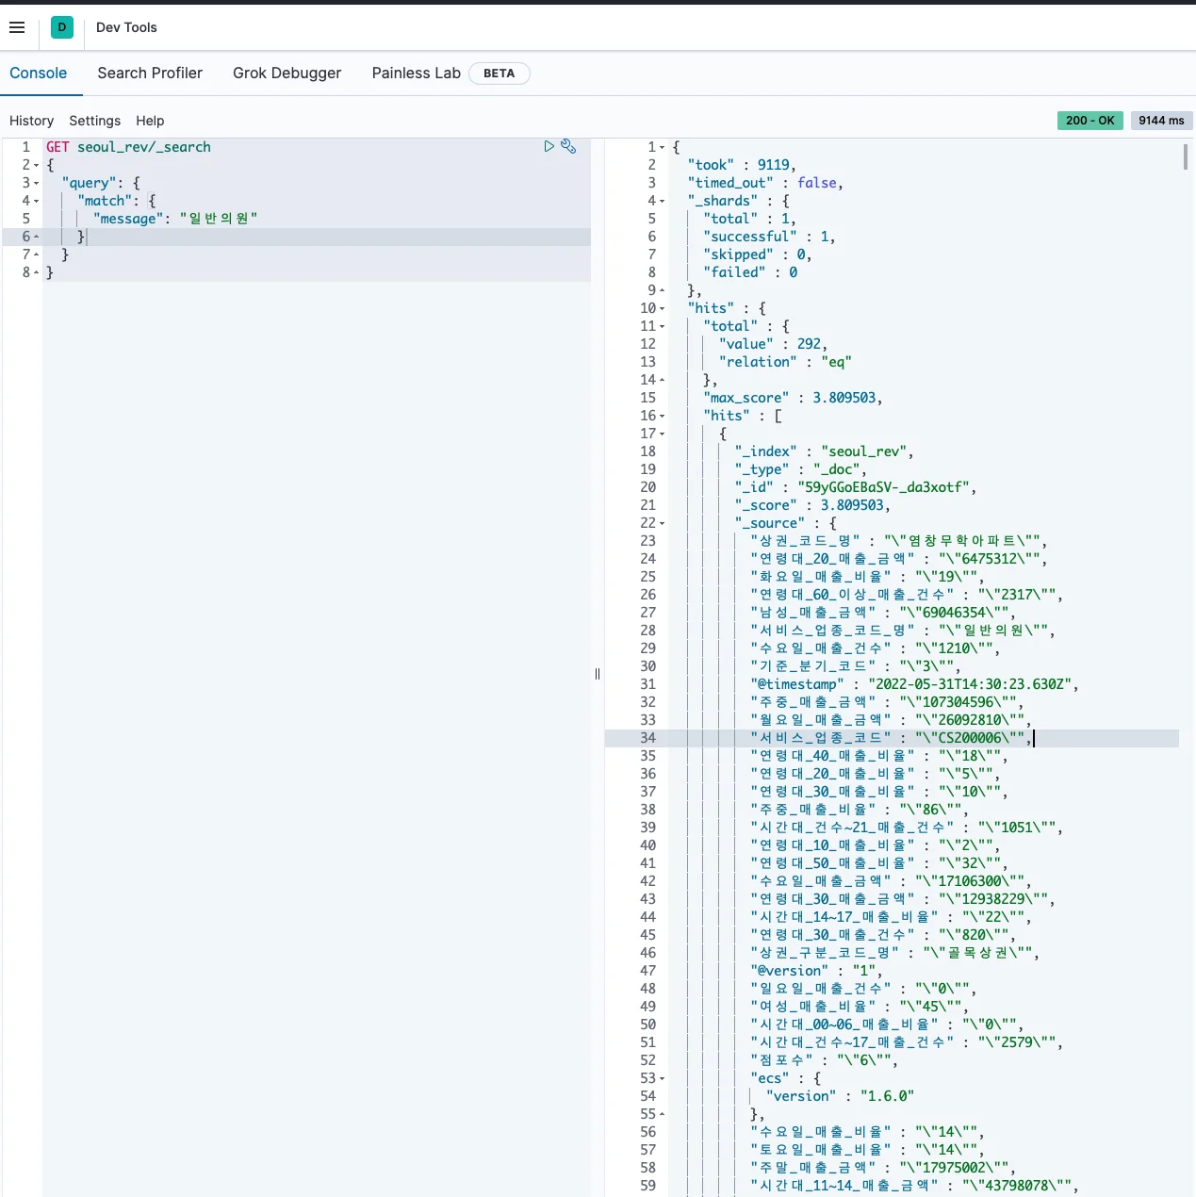The width and height of the screenshot is (1196, 1197).
Task: Open the Painless Lab tab
Action: click(416, 74)
